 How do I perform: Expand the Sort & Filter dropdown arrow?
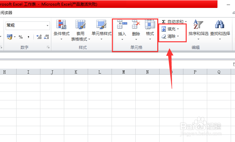pos(199,39)
